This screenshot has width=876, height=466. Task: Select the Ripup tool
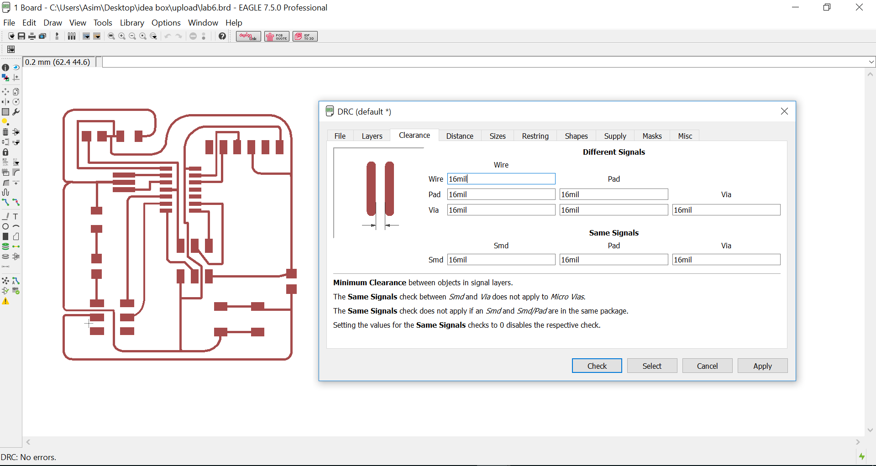tap(16, 202)
